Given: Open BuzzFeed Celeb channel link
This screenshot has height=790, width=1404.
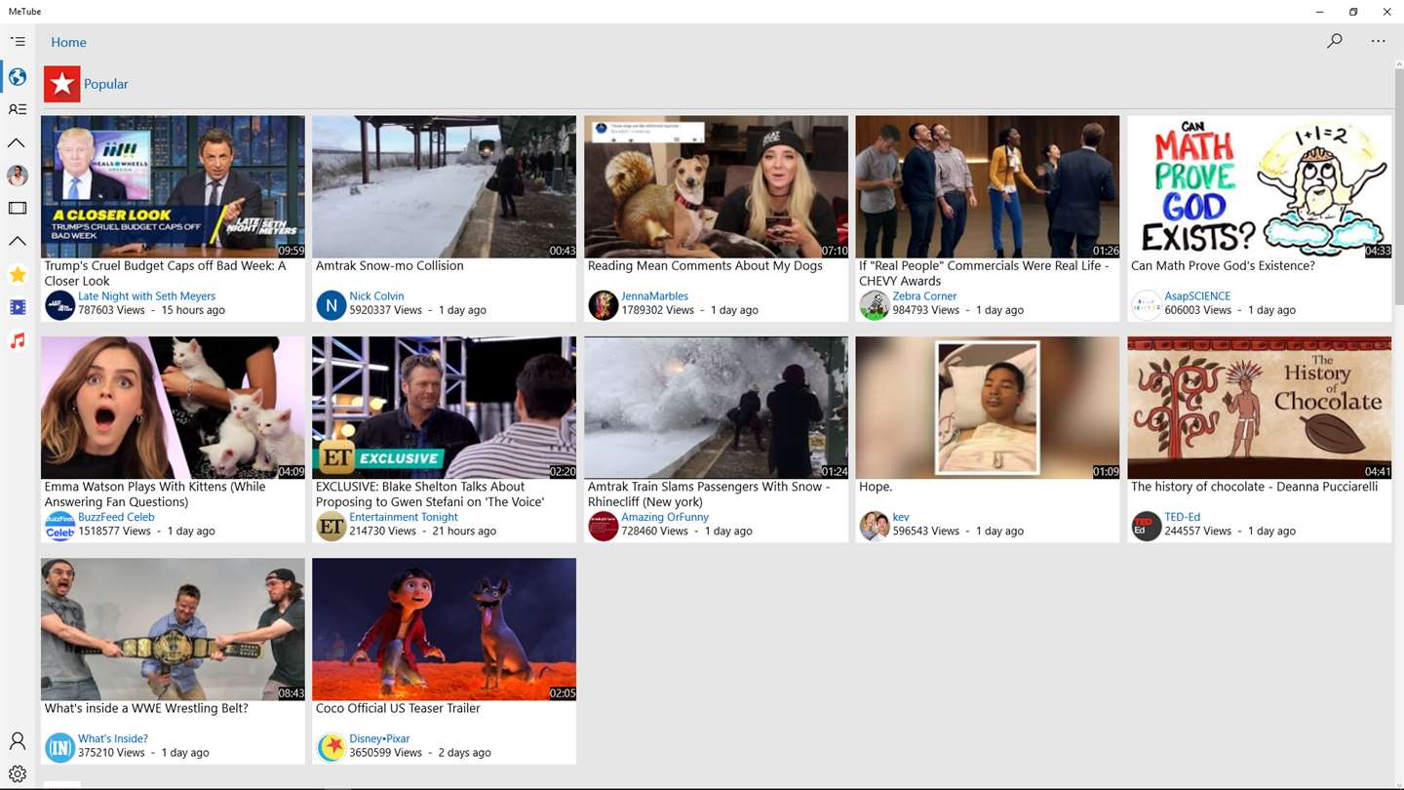Looking at the screenshot, I should [x=116, y=517].
